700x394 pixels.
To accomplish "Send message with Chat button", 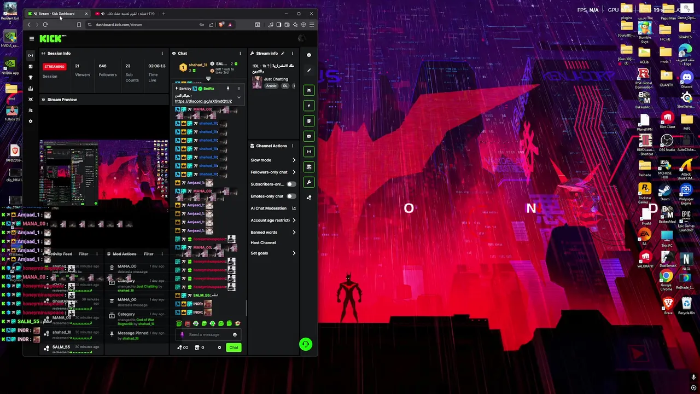I will tap(234, 347).
